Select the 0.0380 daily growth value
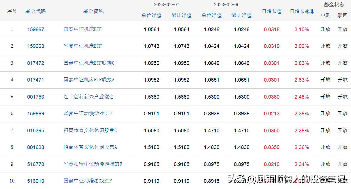Screen dimensions: 351x189 coord(272,97)
